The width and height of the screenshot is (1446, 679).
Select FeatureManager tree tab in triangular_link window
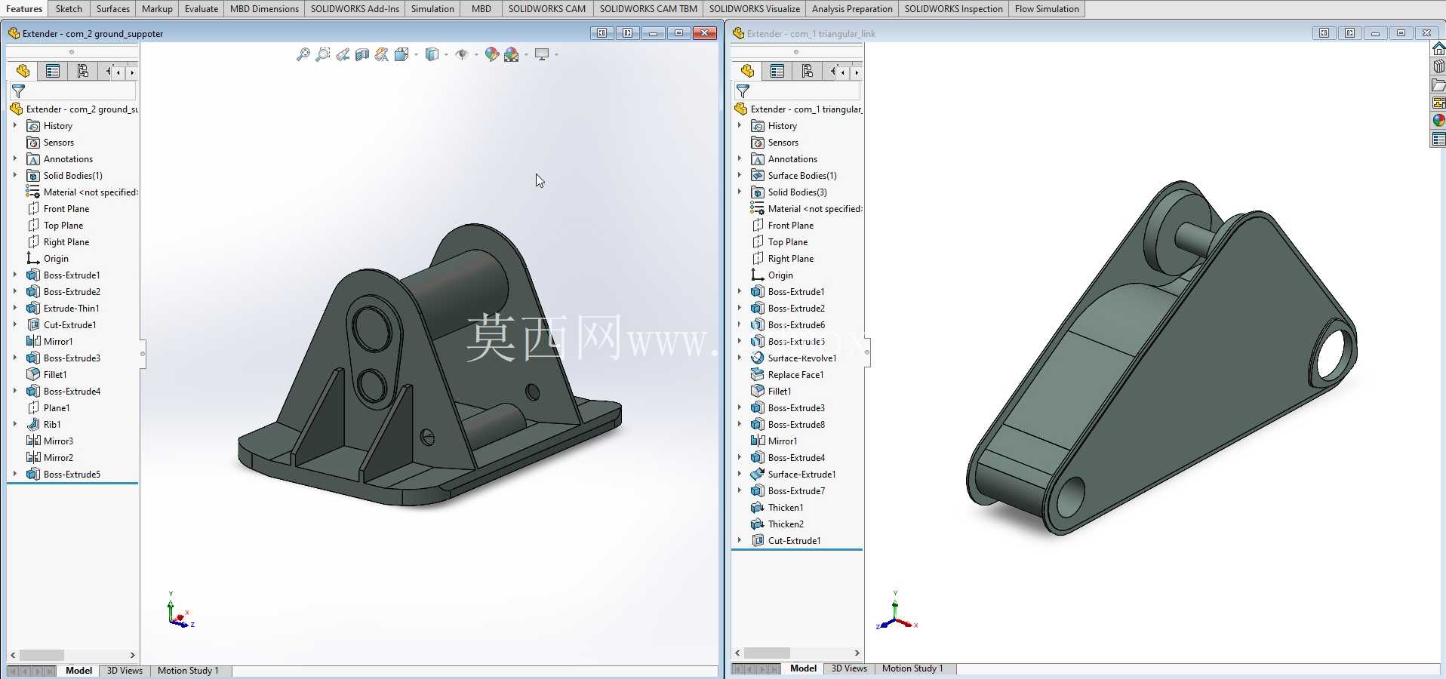747,71
